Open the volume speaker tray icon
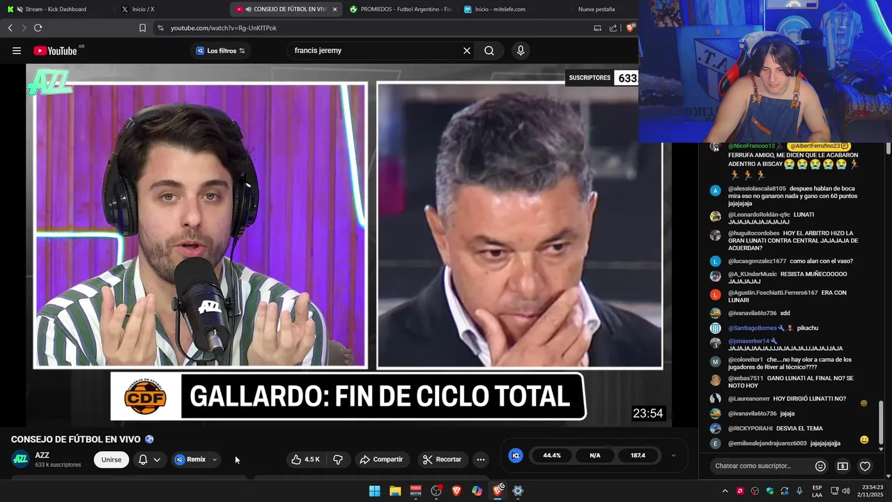Viewport: 892px width, 502px height. coord(846,491)
